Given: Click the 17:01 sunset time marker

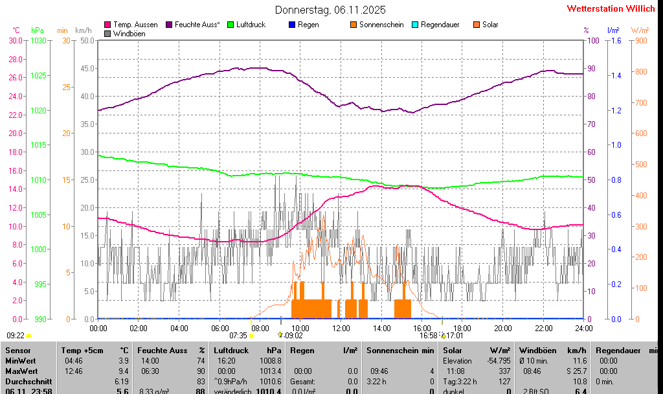Looking at the screenshot, I should (455, 336).
